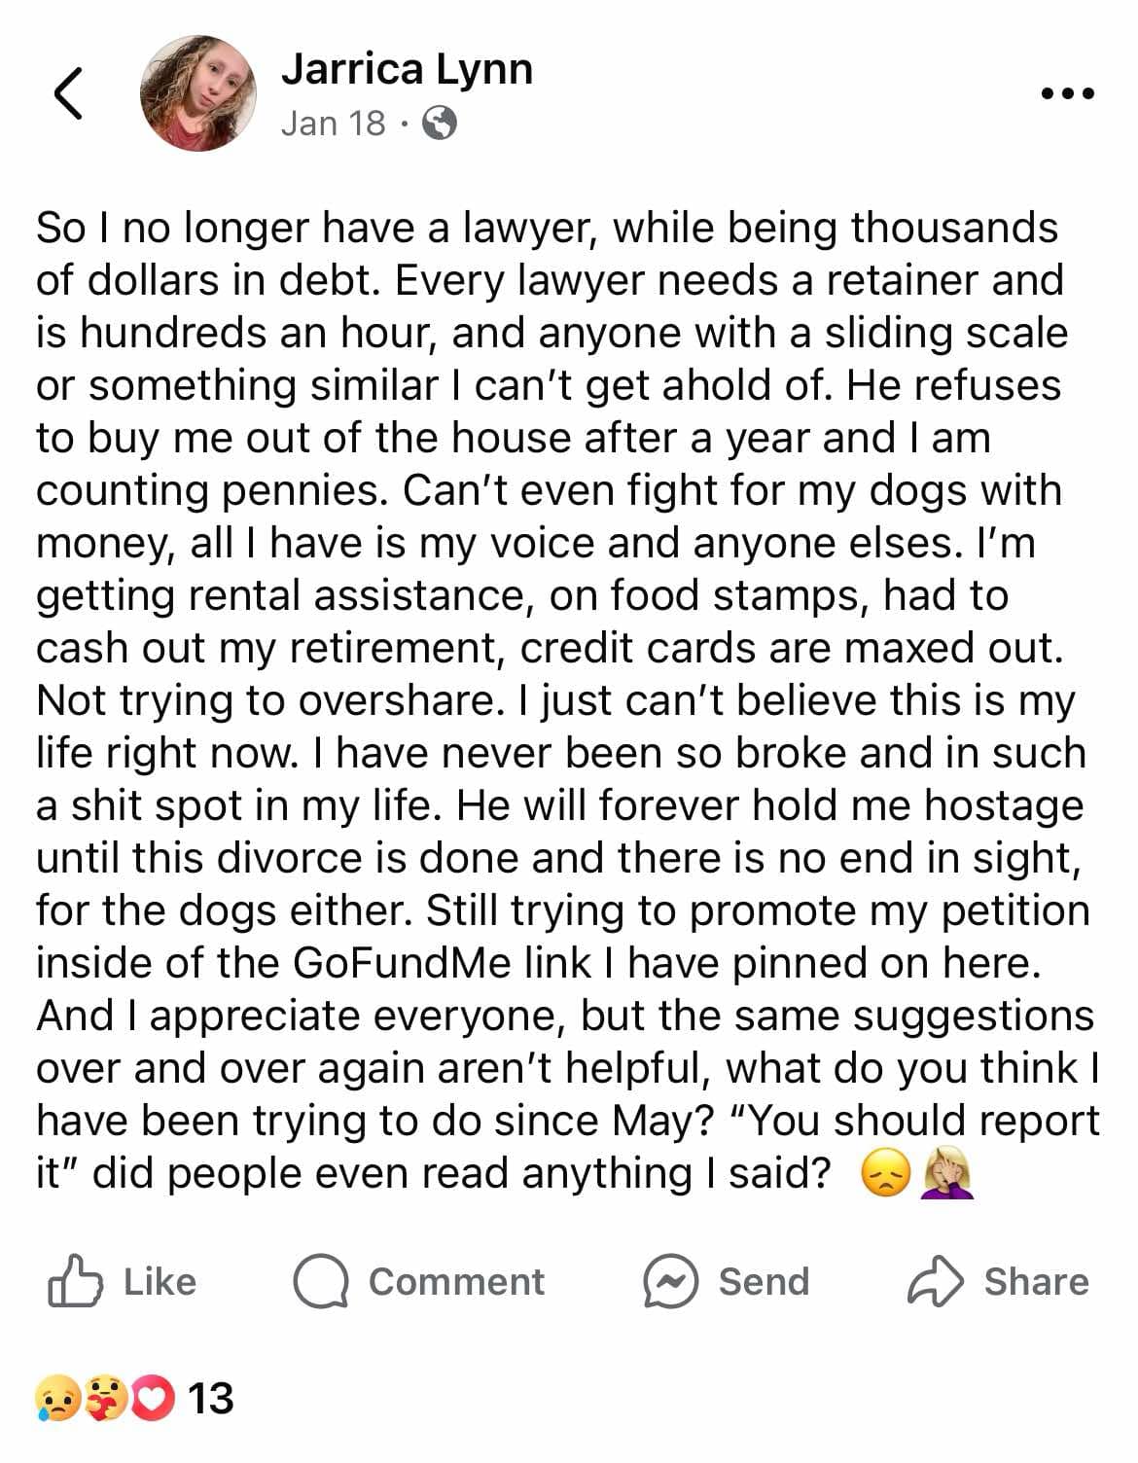Tap the sad crying reaction emoji
Viewport: 1138px width, 1463px height.
tap(55, 1399)
